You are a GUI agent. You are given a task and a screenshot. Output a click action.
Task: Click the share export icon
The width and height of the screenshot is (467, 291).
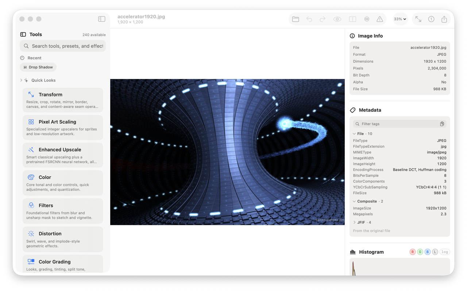[x=444, y=19]
